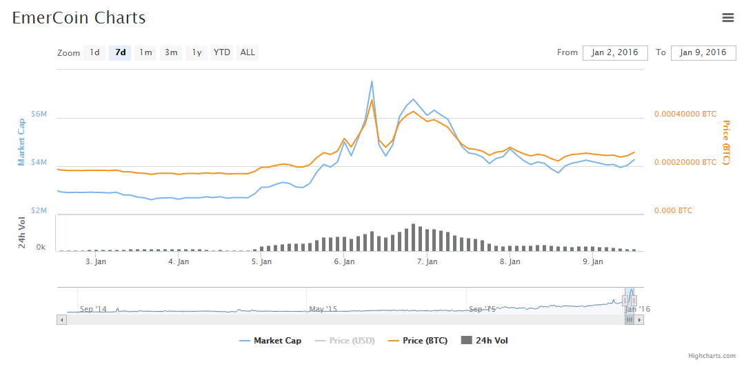This screenshot has height=369, width=755.
Task: Zoom the chart to 1y
Action: [x=197, y=52]
